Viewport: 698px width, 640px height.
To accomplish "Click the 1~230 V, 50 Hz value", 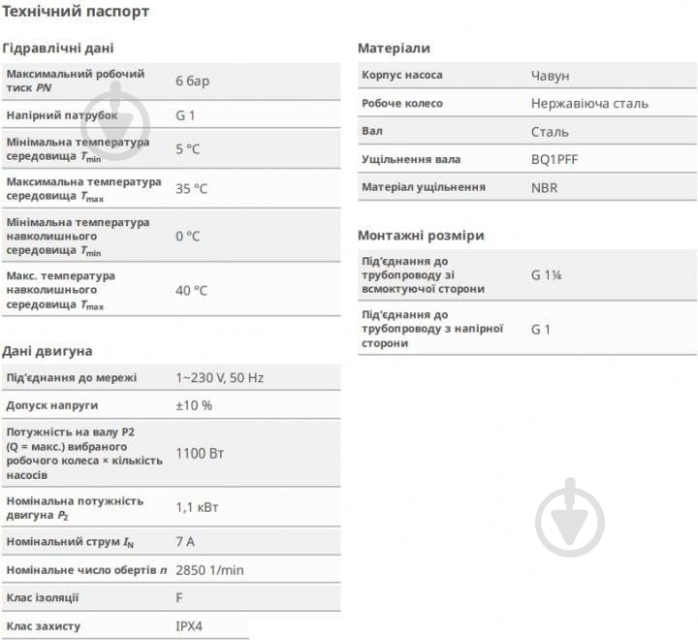I will pos(219,378).
